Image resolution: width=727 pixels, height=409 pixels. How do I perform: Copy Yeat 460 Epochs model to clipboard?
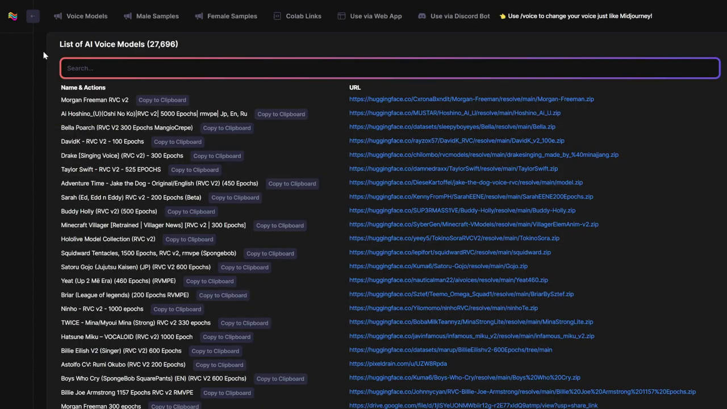210,281
